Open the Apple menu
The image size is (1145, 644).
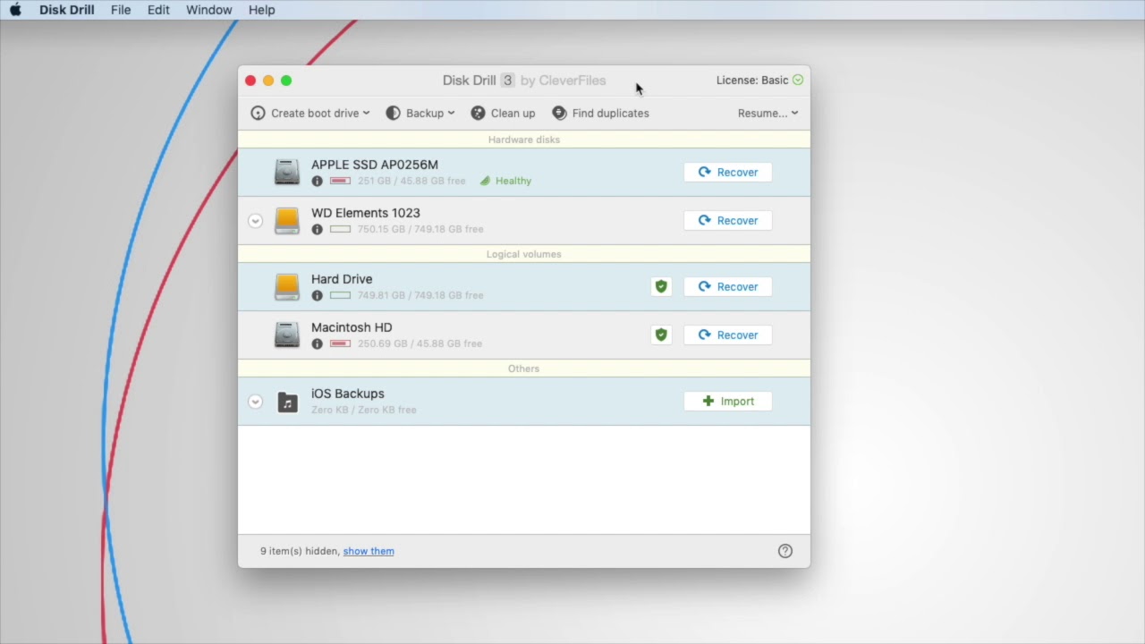15,10
